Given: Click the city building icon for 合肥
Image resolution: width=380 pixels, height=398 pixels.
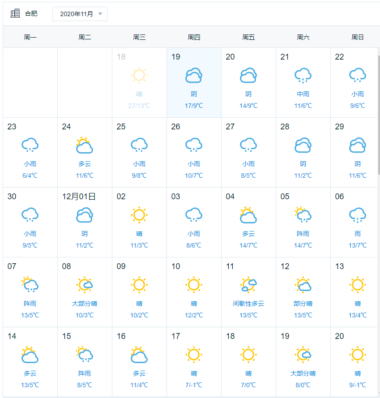Looking at the screenshot, I should tap(15, 13).
